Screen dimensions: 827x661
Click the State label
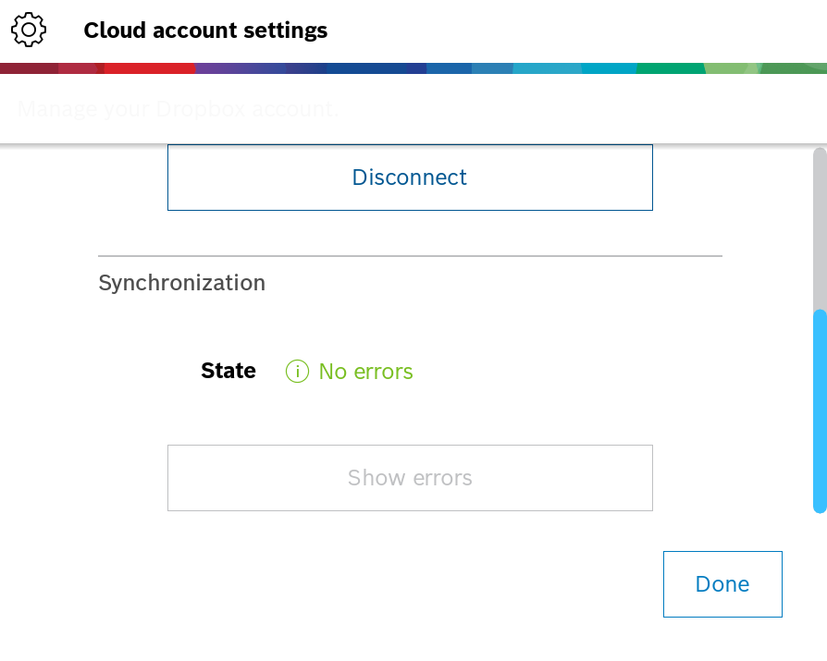[x=228, y=371]
